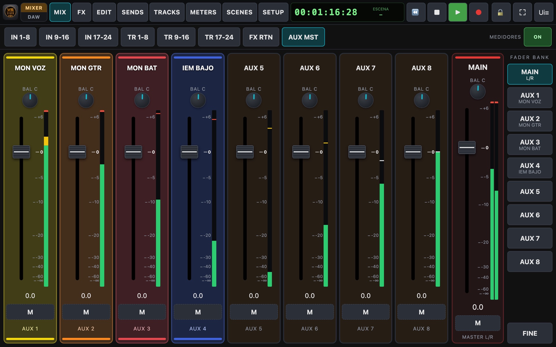Mute the IEM BAJO channel

point(198,312)
